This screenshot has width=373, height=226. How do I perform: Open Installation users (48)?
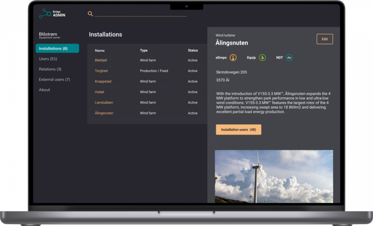(x=238, y=129)
